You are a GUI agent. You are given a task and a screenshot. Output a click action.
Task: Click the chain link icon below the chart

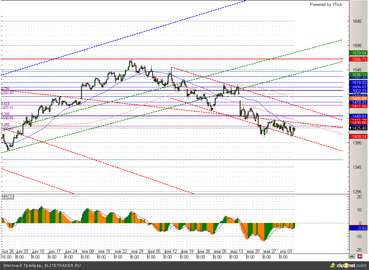pos(352,257)
